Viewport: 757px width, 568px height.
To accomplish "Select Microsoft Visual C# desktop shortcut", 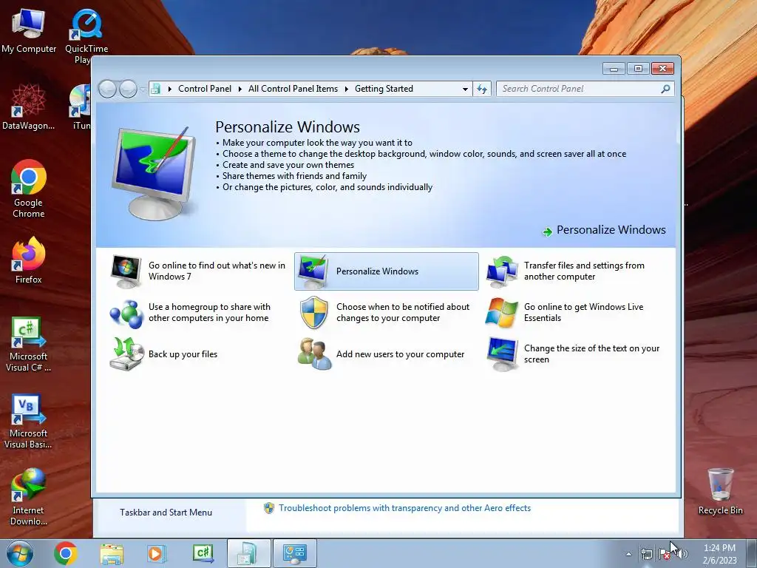I will [x=29, y=344].
